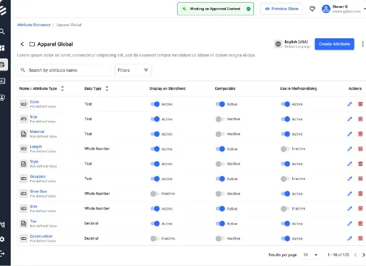Screen dimensions: 366x266
Task: Edit the Length attribute
Action: pyautogui.click(x=349, y=149)
